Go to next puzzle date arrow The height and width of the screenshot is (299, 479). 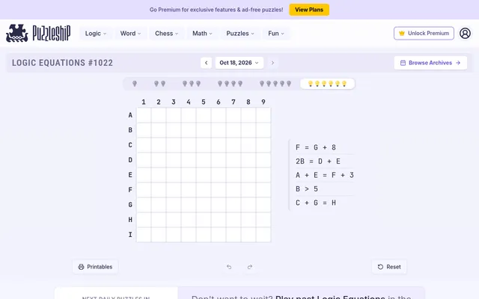tap(272, 63)
